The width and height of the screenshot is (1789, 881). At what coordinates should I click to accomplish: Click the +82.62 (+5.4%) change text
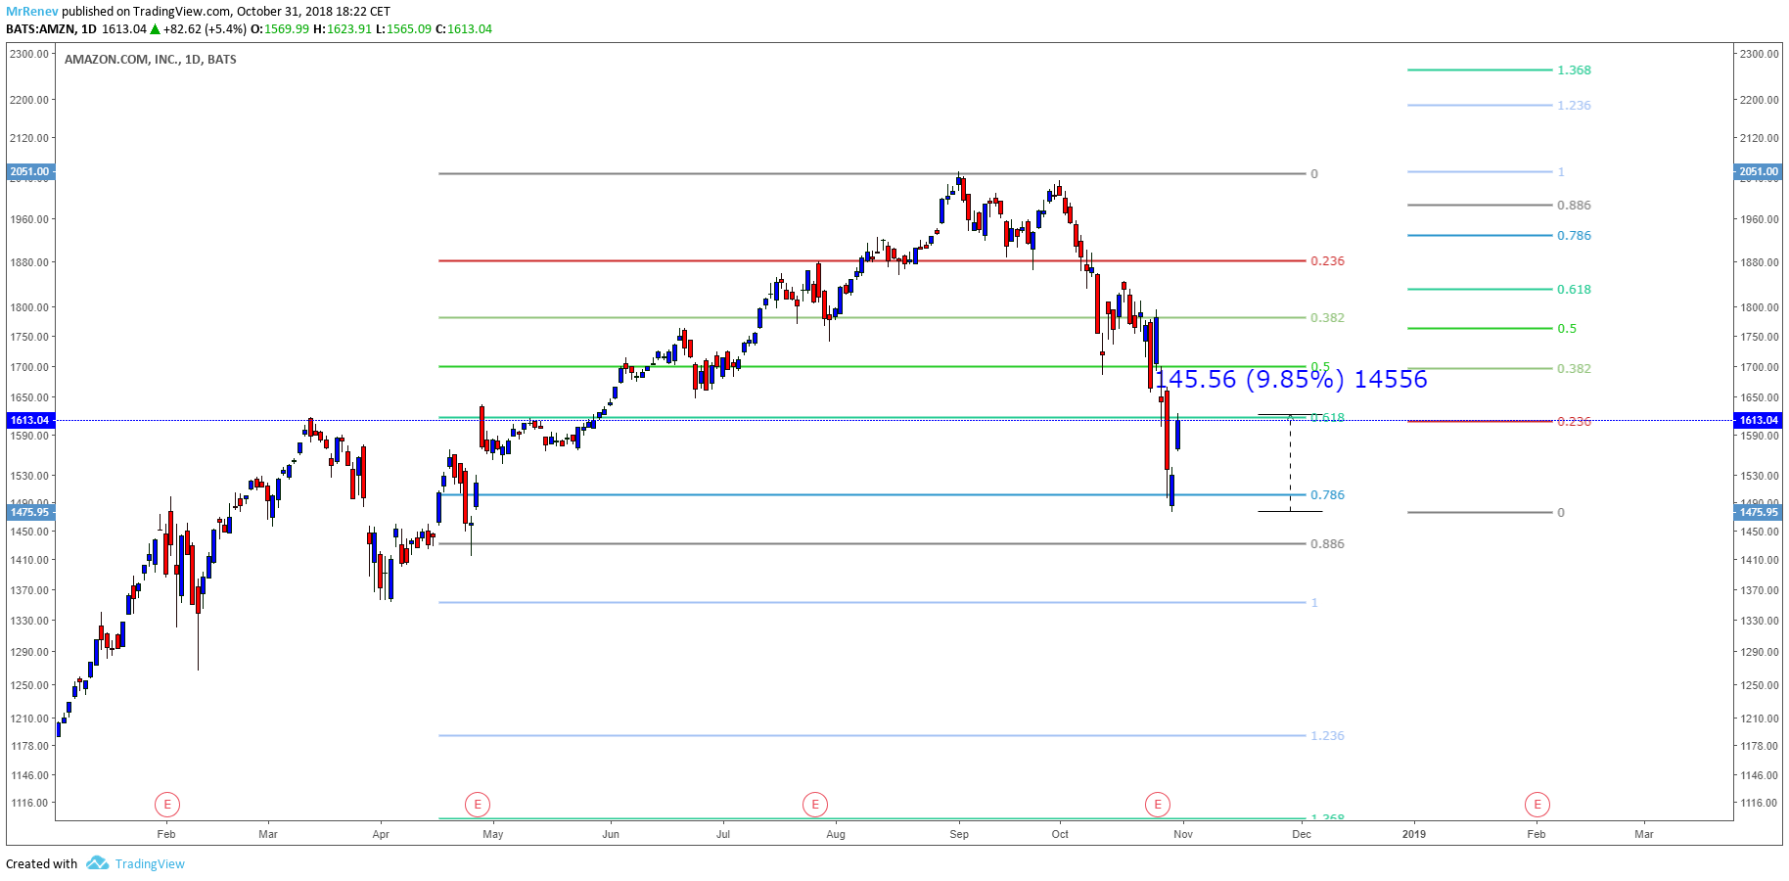point(206,29)
